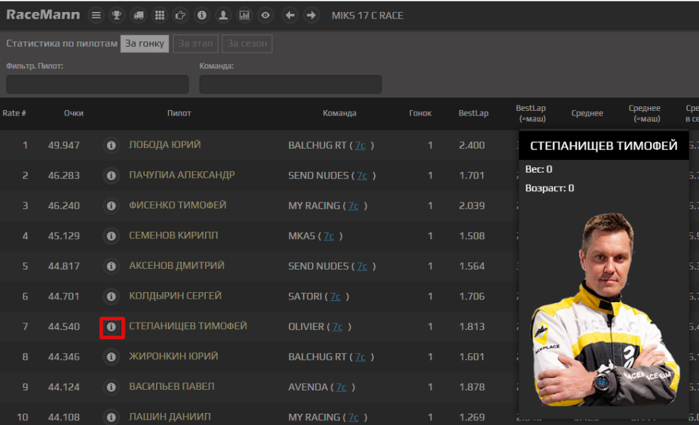Click the thumbs-up icon in the toolbar
699x425 pixels.
pyautogui.click(x=181, y=16)
